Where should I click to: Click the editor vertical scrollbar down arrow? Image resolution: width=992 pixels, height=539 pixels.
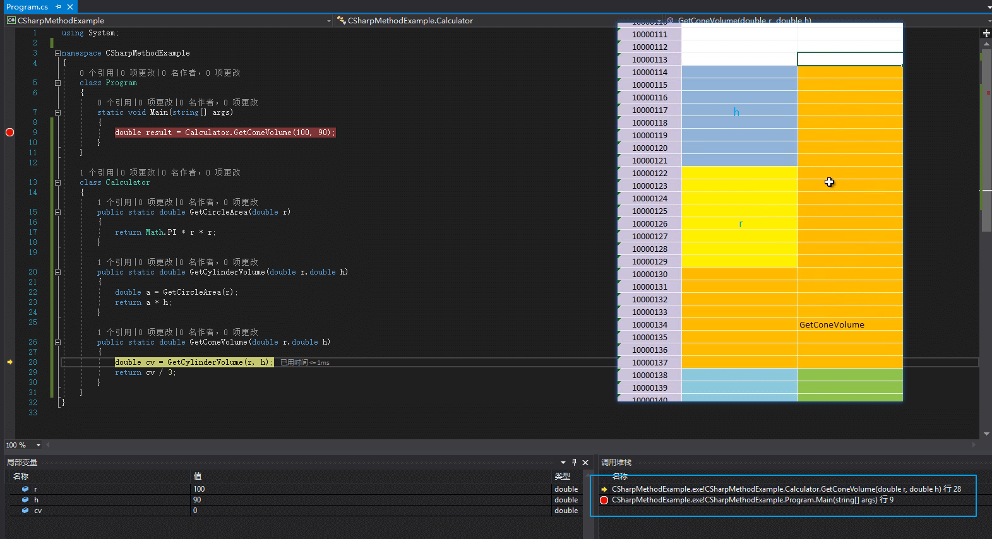click(986, 434)
